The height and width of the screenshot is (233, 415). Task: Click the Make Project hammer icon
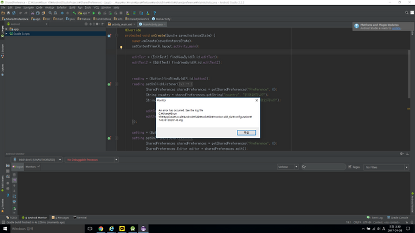click(74, 13)
